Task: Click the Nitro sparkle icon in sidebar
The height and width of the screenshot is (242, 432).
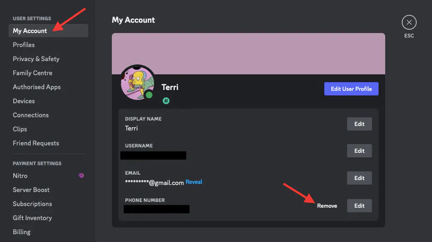Action: click(81, 176)
